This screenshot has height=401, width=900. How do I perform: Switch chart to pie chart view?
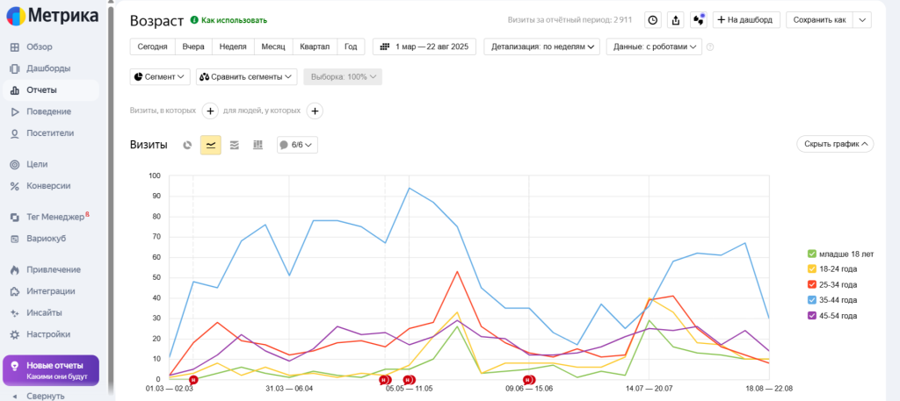(x=187, y=145)
